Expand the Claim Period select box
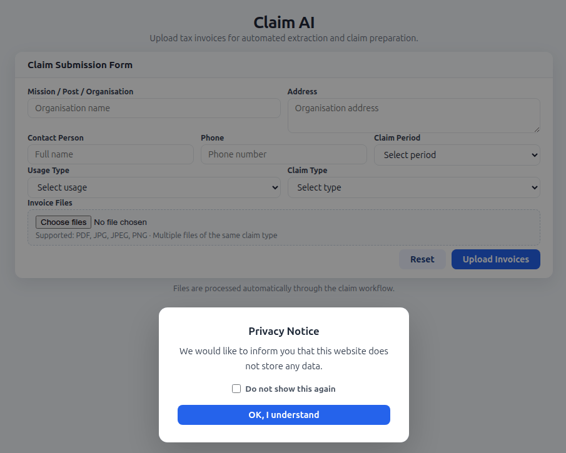Image resolution: width=566 pixels, height=453 pixels. [457, 154]
